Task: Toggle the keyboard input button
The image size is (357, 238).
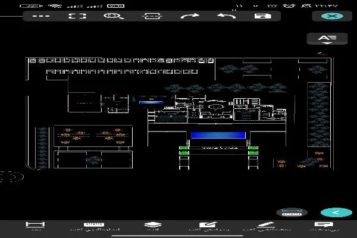Action: (292, 212)
